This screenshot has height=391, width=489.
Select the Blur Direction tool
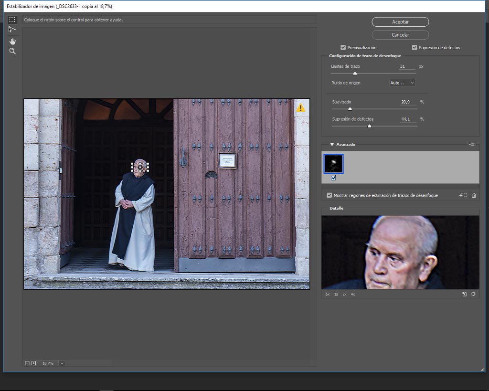(x=12, y=29)
